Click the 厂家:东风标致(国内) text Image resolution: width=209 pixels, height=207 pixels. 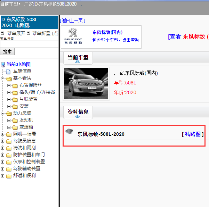136,73
